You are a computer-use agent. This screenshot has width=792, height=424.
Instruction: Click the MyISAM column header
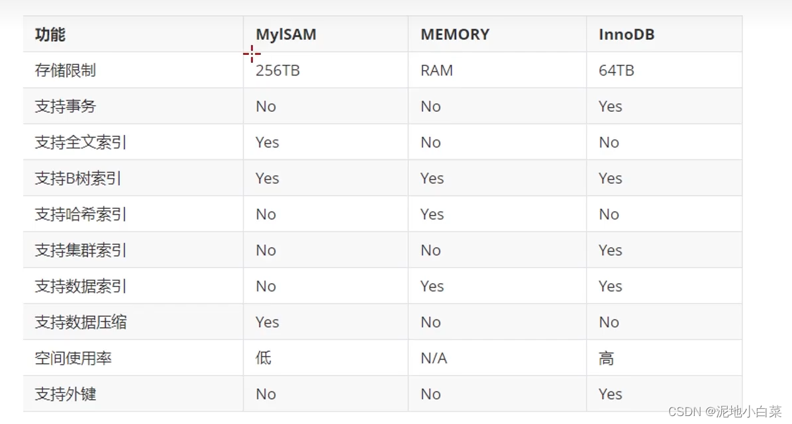tap(286, 34)
